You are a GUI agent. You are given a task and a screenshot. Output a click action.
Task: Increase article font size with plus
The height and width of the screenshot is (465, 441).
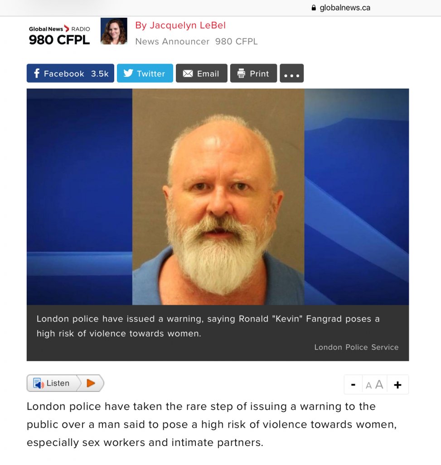pos(398,385)
